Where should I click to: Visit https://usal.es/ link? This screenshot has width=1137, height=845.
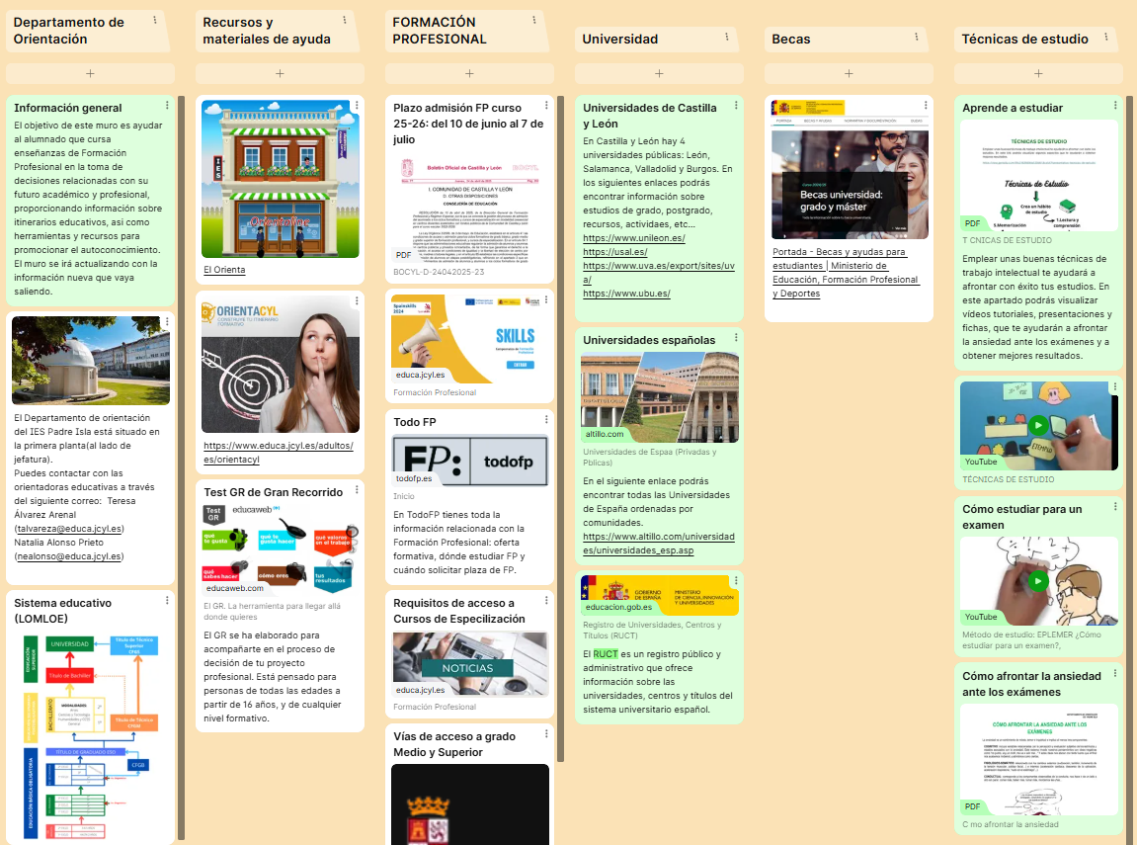coord(614,252)
